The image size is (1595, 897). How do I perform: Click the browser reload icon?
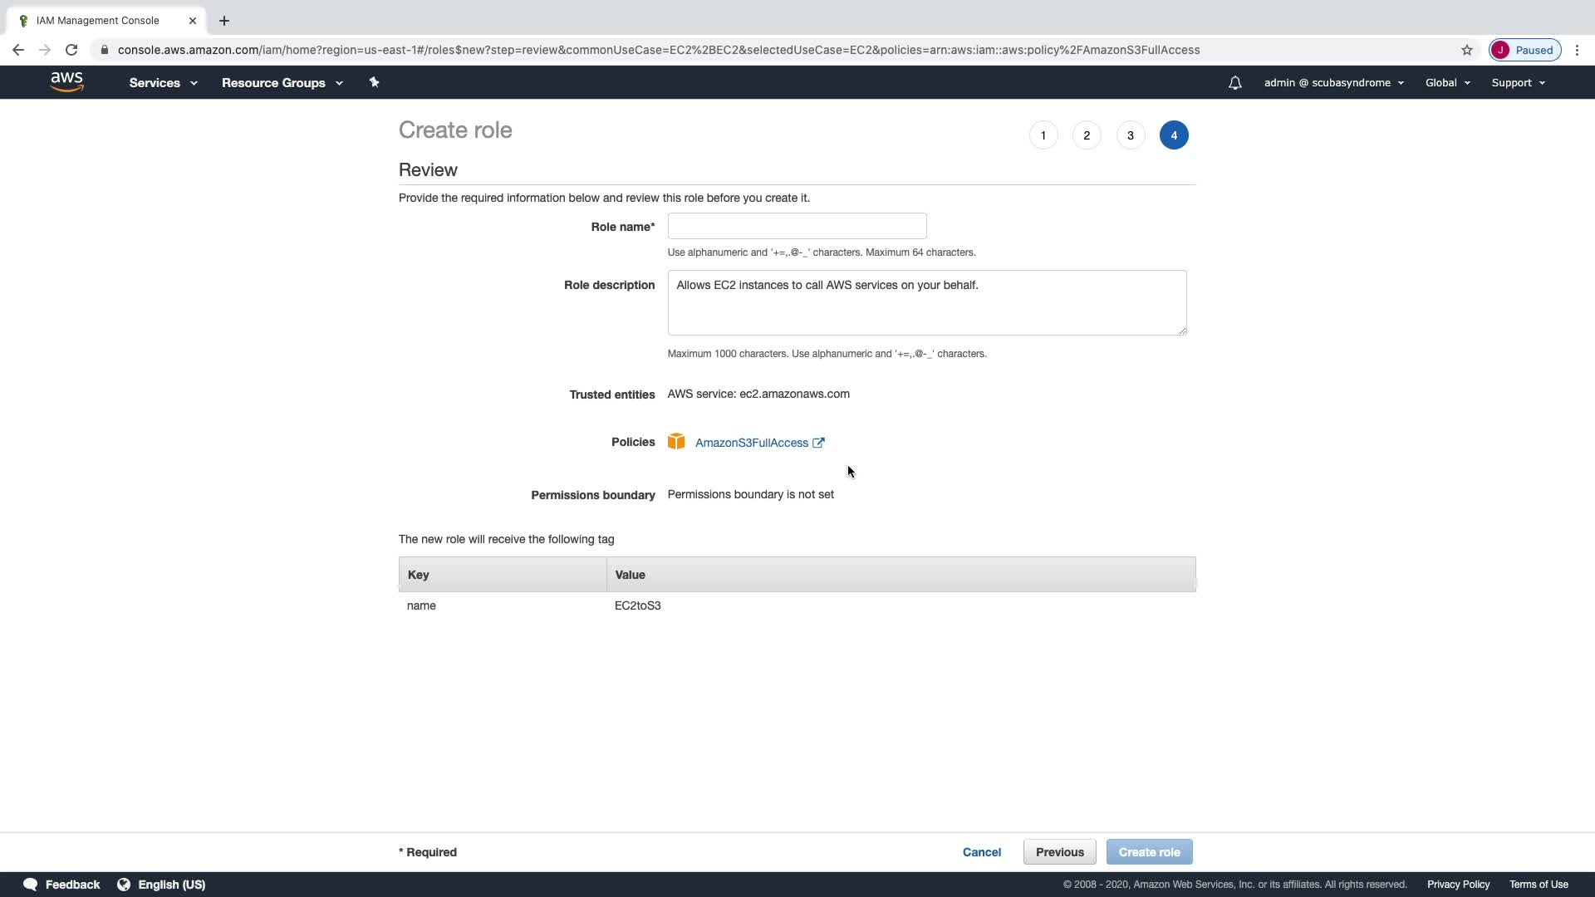[71, 50]
